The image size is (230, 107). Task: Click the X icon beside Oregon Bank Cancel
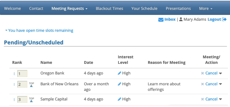pos(203,73)
